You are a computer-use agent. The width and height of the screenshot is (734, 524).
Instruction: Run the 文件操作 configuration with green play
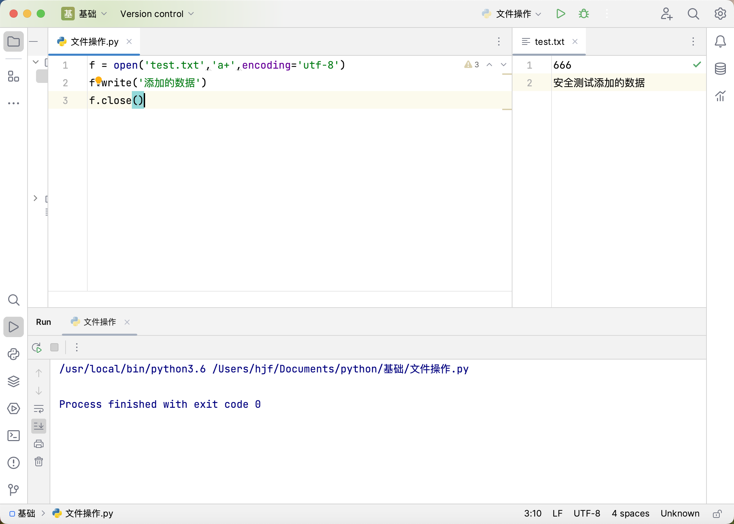click(x=561, y=14)
